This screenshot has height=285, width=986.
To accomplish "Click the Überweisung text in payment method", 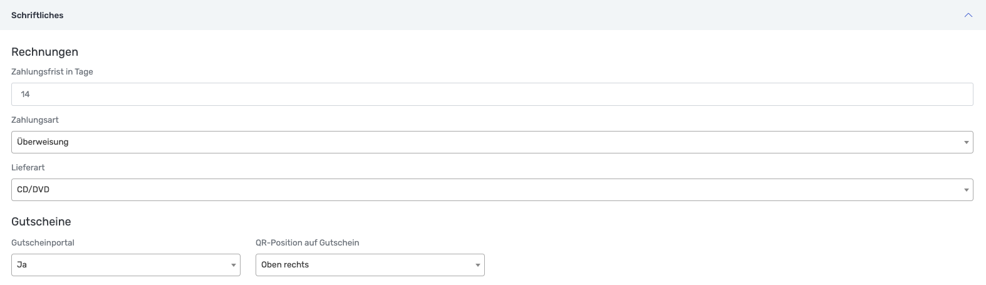I will tap(43, 142).
